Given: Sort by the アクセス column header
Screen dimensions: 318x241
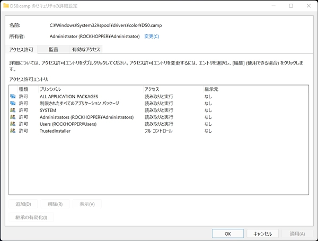Looking at the screenshot, I should (173, 89).
